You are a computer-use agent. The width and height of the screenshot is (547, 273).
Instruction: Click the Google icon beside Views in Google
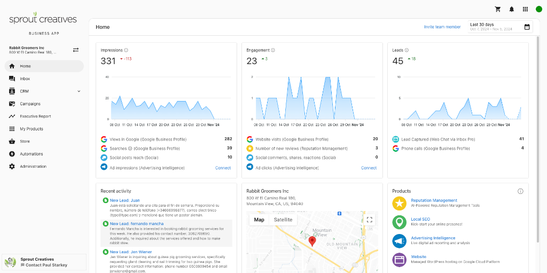click(104, 139)
